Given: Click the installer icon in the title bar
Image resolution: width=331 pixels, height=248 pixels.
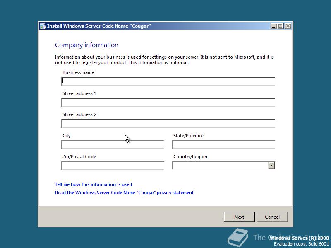Looking at the screenshot, I should [x=43, y=26].
